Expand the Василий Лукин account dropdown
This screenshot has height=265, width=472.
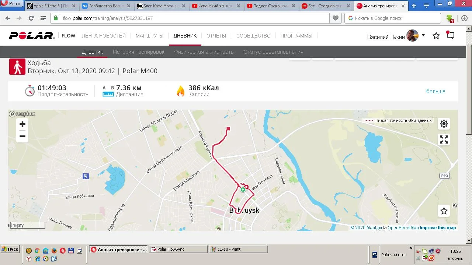[x=423, y=35]
